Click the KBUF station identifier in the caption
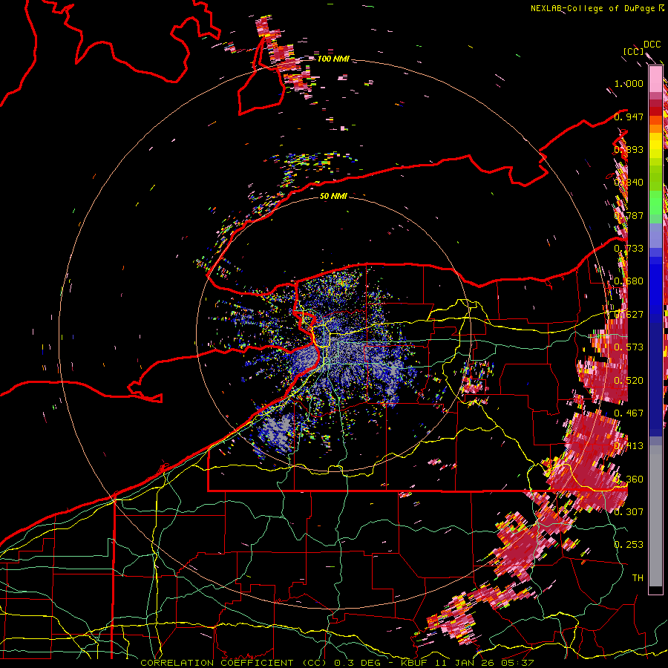The image size is (668, 668). tap(413, 663)
